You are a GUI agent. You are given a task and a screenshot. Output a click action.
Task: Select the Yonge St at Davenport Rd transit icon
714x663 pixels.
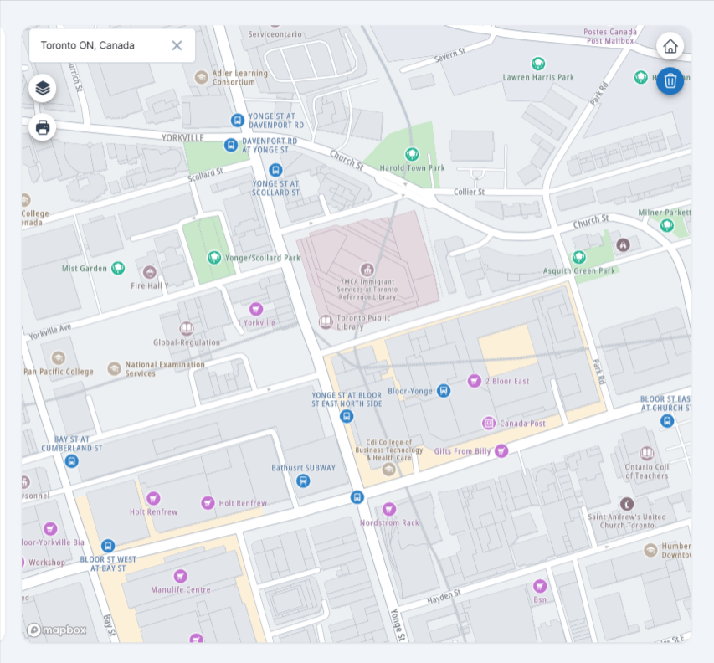pyautogui.click(x=237, y=121)
